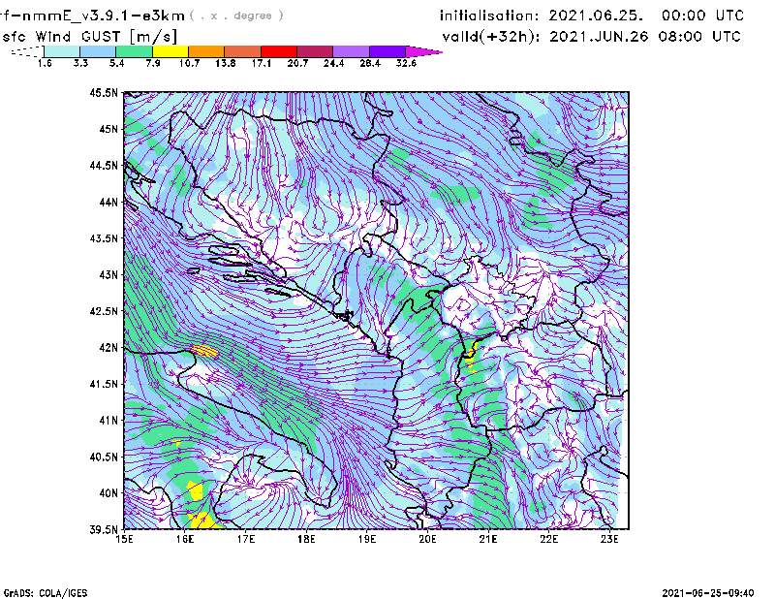The width and height of the screenshot is (775, 599).
Task: Click the 'GrADS: COLA/IGES' footer text
Action: (x=46, y=593)
